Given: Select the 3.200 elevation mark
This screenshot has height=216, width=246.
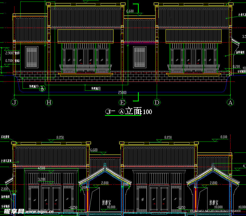Looking at the screenshot, I should pos(42,179).
